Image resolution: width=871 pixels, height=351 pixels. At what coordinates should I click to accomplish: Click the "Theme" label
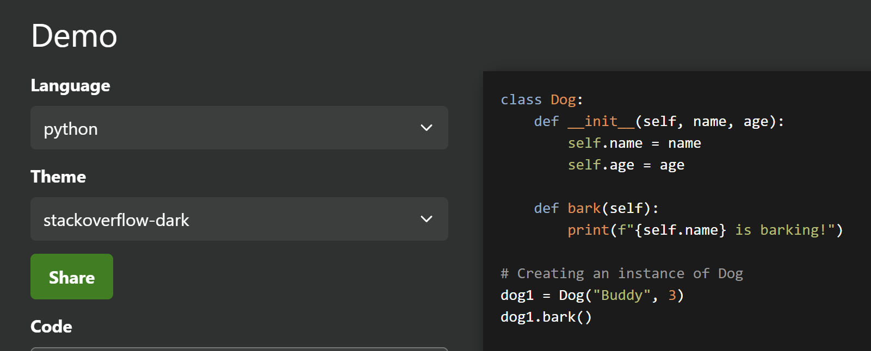pyautogui.click(x=58, y=177)
